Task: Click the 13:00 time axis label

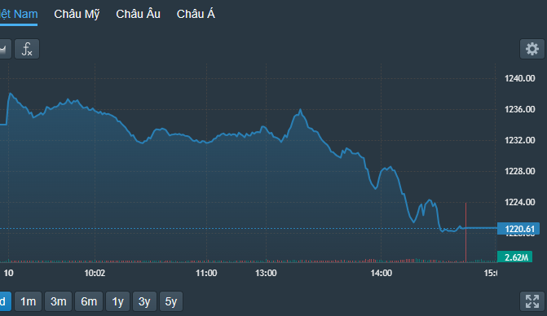Action: coord(266,273)
